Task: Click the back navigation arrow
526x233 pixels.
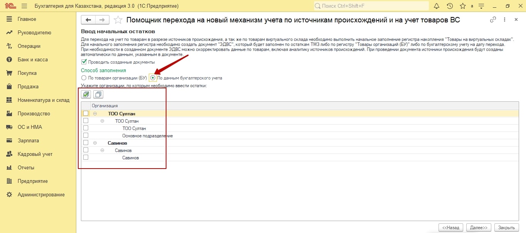Action: [x=89, y=20]
